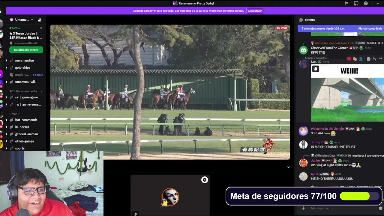The width and height of the screenshot is (384, 216).
Task: Open the add reaction smiley picker
Action: 368,59
